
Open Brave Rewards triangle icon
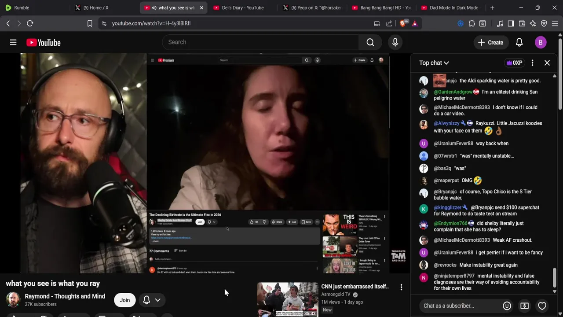pyautogui.click(x=414, y=23)
